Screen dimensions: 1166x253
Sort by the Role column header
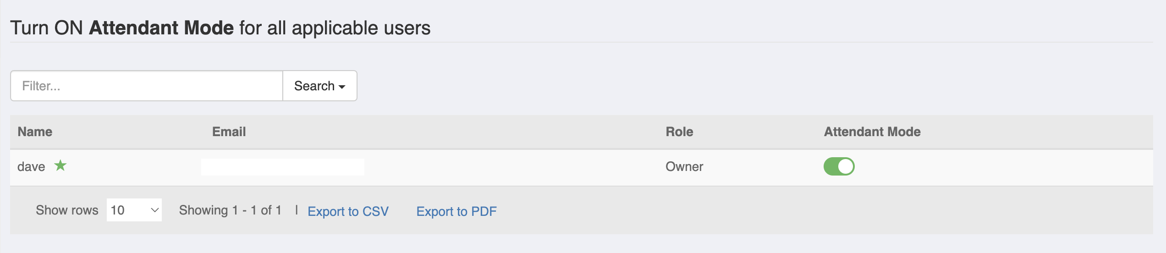(679, 132)
